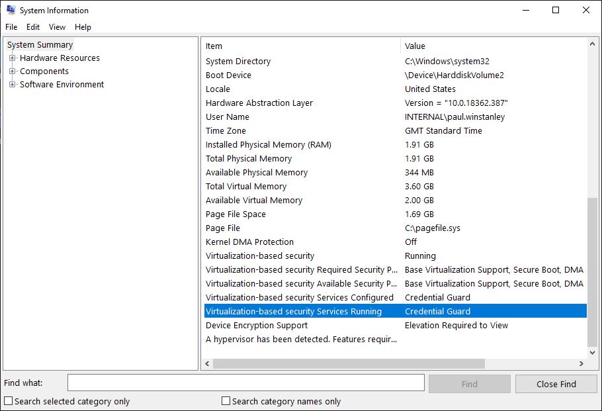Expand the Hardware Resources tree node
The width and height of the screenshot is (602, 411).
[11, 58]
